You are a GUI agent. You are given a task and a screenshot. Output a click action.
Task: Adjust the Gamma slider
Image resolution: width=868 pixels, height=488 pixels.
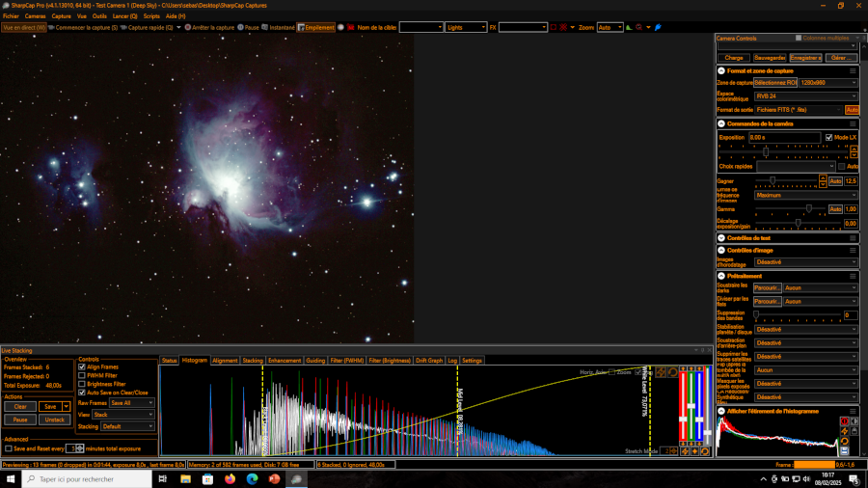point(808,208)
